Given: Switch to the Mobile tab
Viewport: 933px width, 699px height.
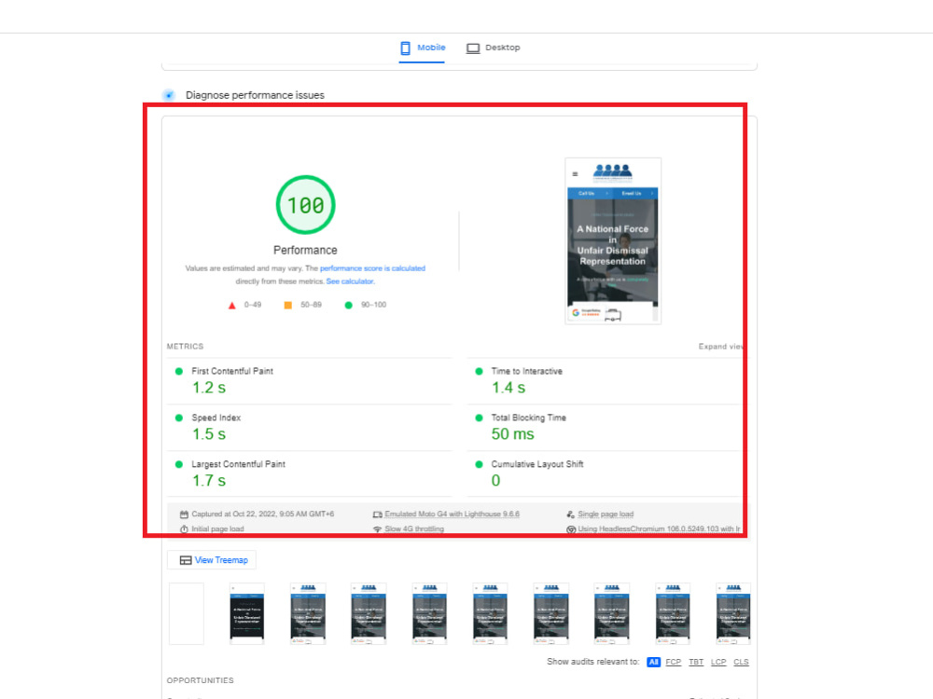Looking at the screenshot, I should coord(423,48).
